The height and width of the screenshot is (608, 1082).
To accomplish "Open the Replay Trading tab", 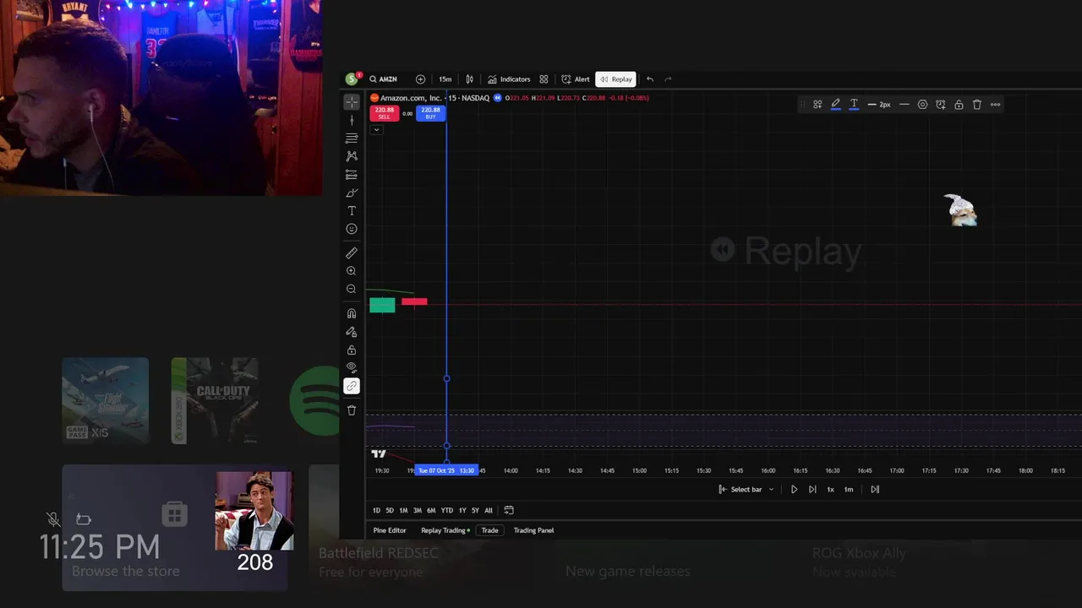I will tap(444, 530).
